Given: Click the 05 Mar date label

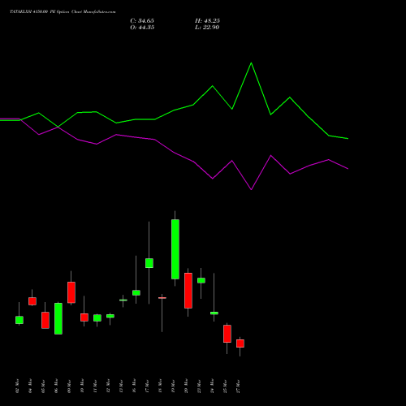Looking at the screenshot, I should pos(43,386).
